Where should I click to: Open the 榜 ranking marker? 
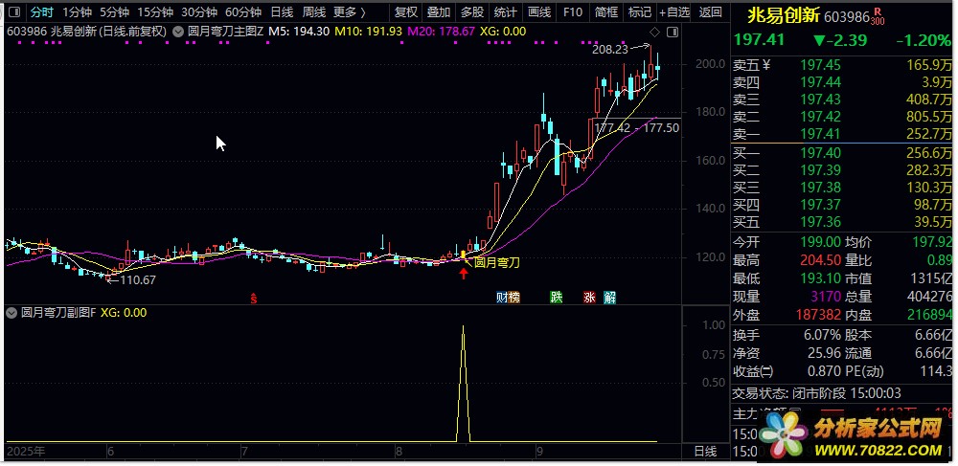pyautogui.click(x=513, y=298)
